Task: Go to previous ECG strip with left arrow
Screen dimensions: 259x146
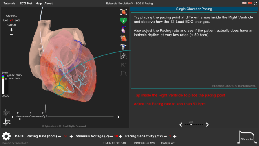Action: [x=13, y=117]
